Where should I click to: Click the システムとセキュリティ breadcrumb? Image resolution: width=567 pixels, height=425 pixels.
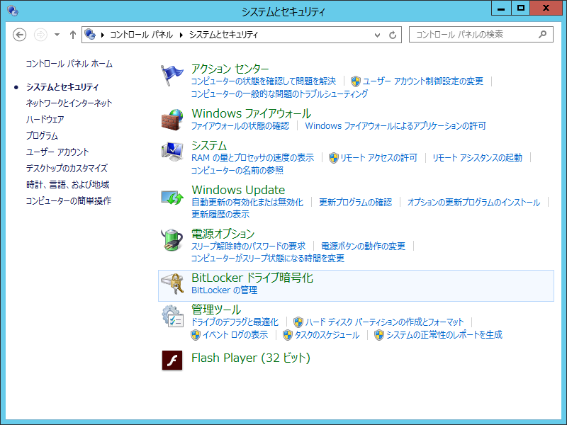[223, 35]
